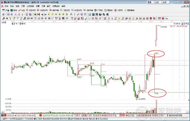
Task: Switch to the K线 chart view
Action: point(21,10)
